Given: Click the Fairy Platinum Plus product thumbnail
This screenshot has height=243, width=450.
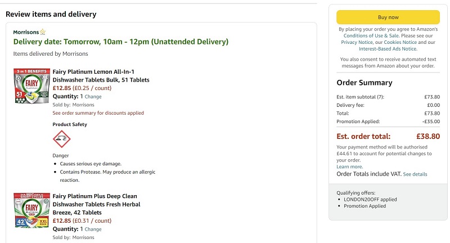Looking at the screenshot, I should pos(32,210).
